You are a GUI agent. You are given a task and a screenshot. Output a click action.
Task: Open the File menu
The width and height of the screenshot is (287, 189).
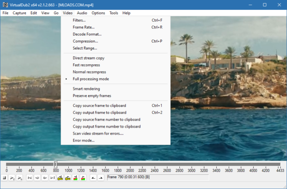tap(6, 13)
